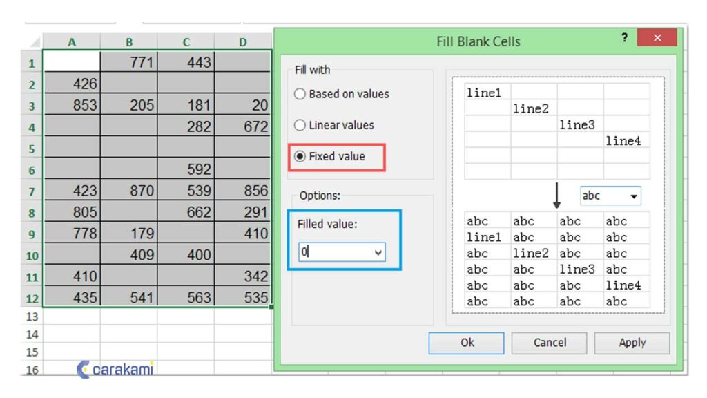Expand the Filled value dropdown arrow

coord(378,253)
